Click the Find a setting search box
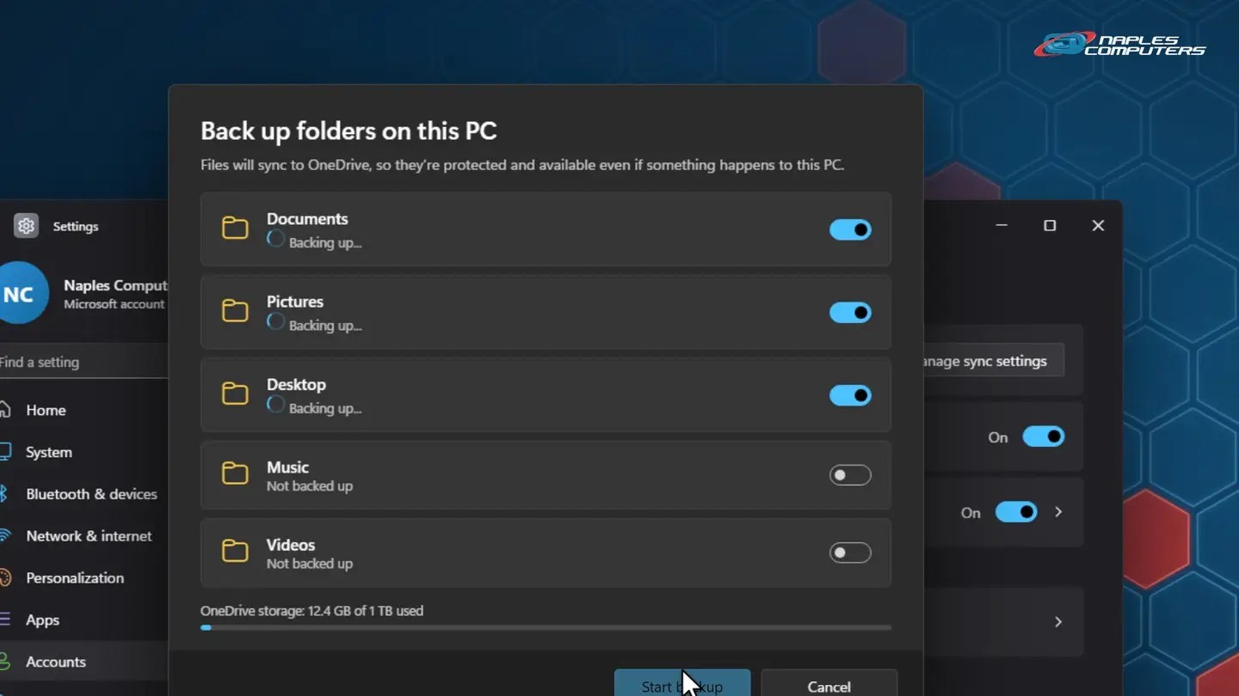 tap(83, 362)
